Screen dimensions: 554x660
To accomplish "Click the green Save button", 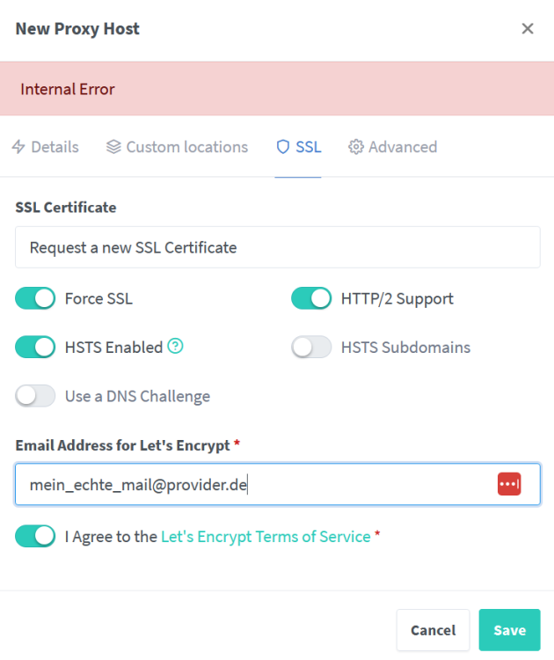I will [x=509, y=630].
